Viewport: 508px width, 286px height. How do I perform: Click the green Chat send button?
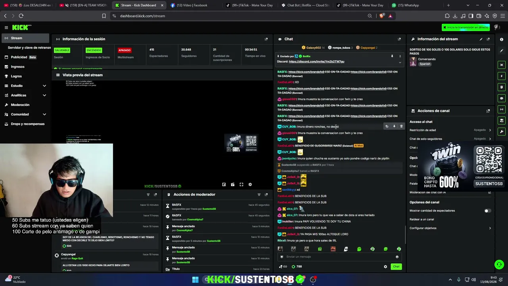tap(396, 267)
